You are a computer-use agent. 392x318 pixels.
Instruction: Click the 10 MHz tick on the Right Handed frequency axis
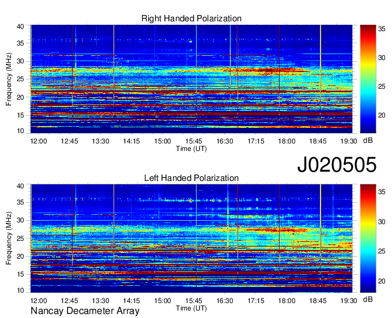point(20,131)
